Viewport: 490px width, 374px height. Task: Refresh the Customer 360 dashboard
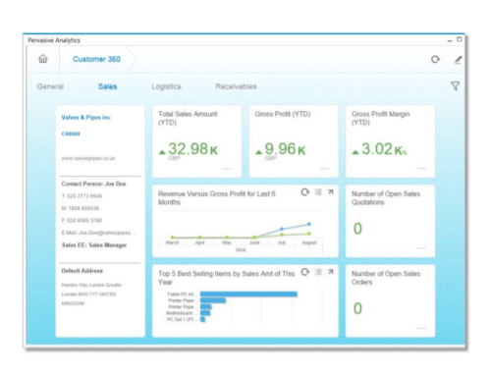(435, 59)
